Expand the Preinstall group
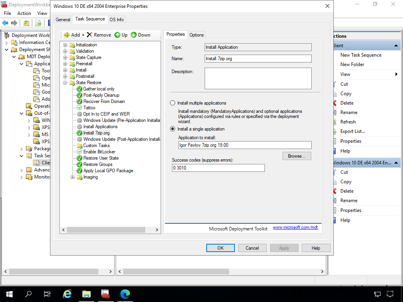The height and width of the screenshot is (302, 403). (65, 64)
